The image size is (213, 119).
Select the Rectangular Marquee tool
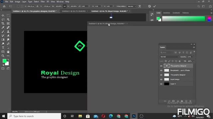click(8, 16)
